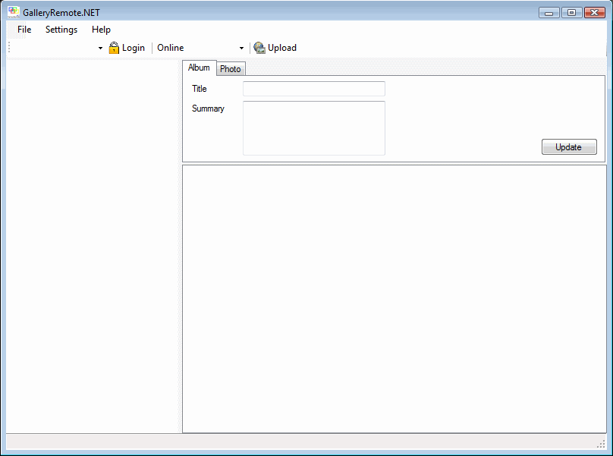Click the Online text in the toolbar
This screenshot has height=456, width=613.
[x=171, y=48]
